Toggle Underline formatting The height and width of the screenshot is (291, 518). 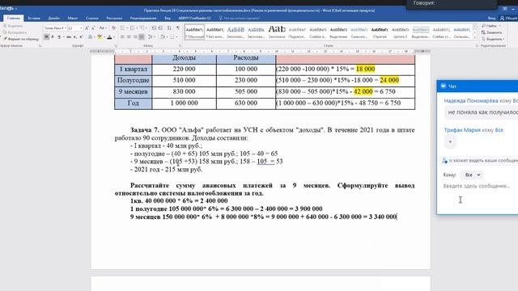click(x=59, y=37)
